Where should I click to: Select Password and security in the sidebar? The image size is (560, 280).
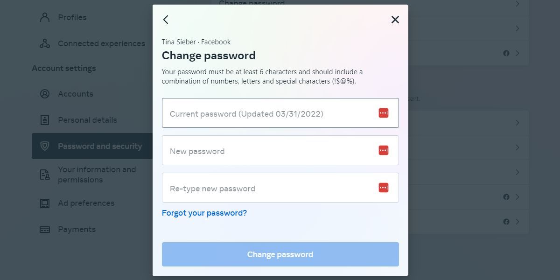coord(100,146)
